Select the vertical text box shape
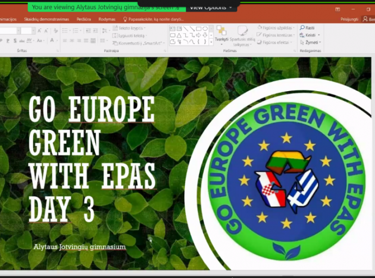This screenshot has height=278, width=375. click(179, 29)
